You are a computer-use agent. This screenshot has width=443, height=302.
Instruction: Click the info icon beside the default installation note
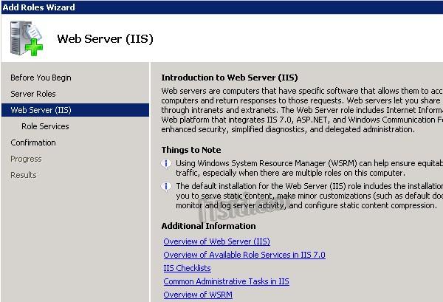167,187
